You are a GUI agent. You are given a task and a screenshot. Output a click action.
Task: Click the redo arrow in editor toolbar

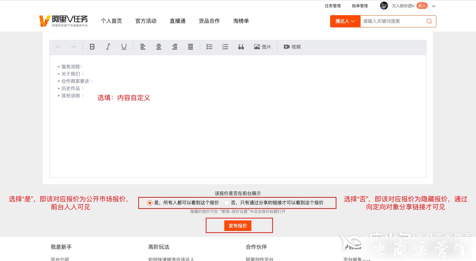[x=73, y=47]
